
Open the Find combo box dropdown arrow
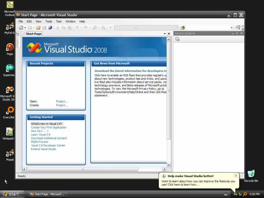[x=232, y=28]
